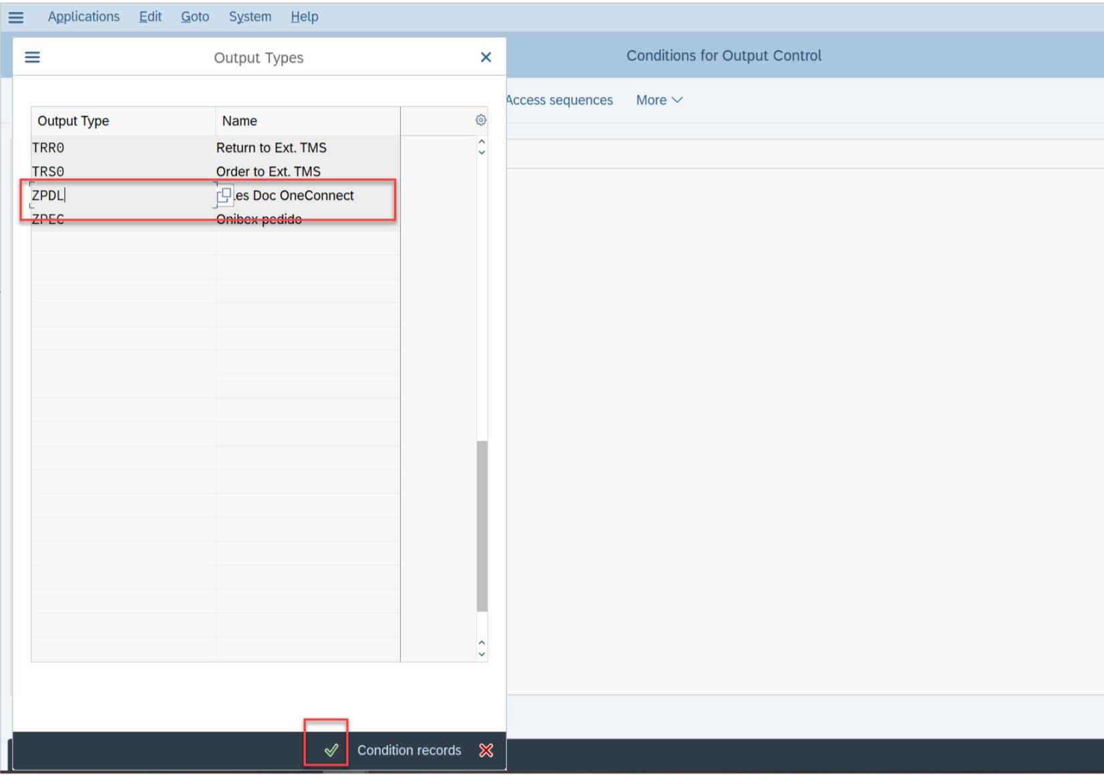
Task: Close the Output Types dialog
Action: tap(486, 57)
